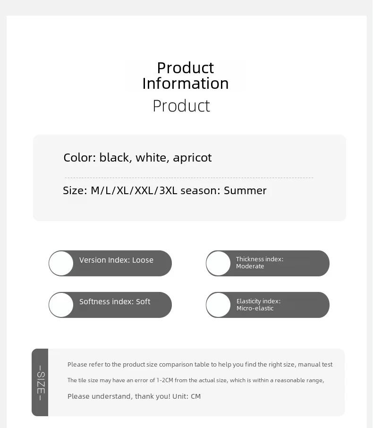Toggle the Thickness index Moderate switch
Viewport: 373px width, 428px height.
(268, 263)
